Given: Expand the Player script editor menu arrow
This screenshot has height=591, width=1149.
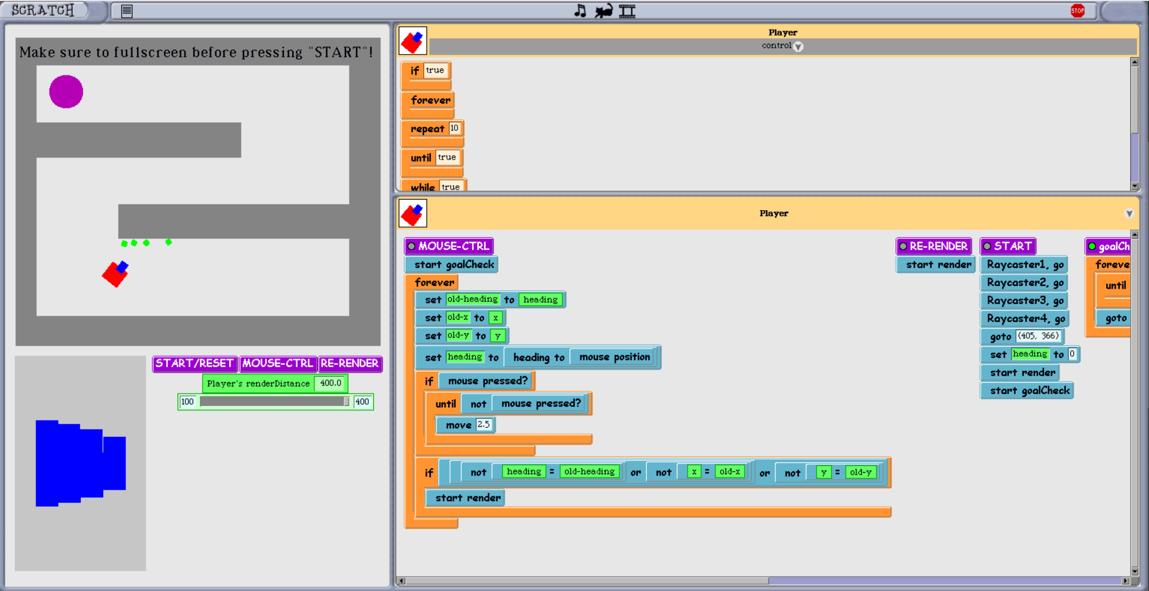Looking at the screenshot, I should click(1129, 214).
